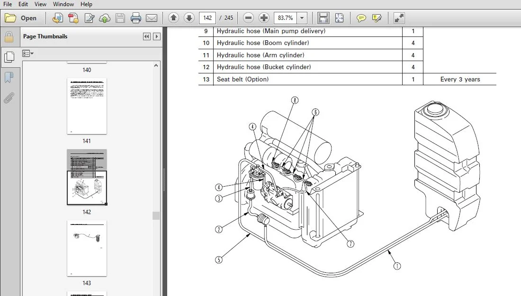This screenshot has width=521, height=296.
Task: Click the upload to cloud icon
Action: [x=105, y=18]
